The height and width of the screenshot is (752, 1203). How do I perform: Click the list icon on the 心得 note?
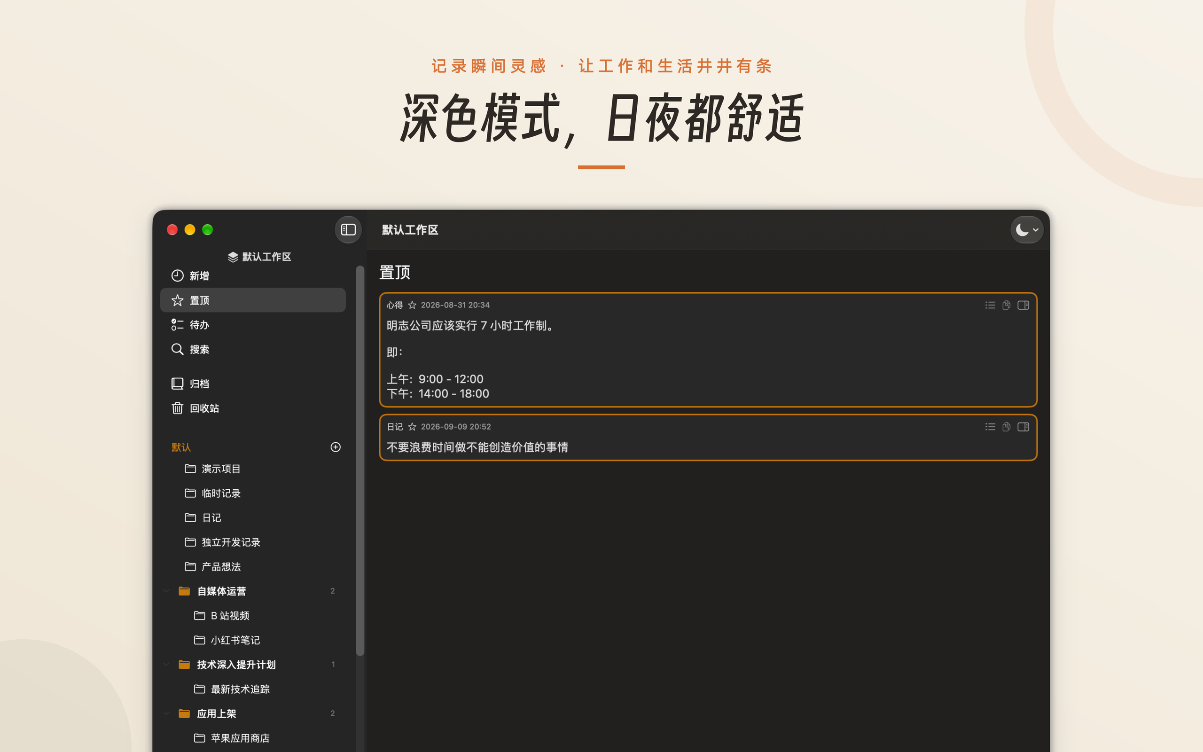coord(990,305)
